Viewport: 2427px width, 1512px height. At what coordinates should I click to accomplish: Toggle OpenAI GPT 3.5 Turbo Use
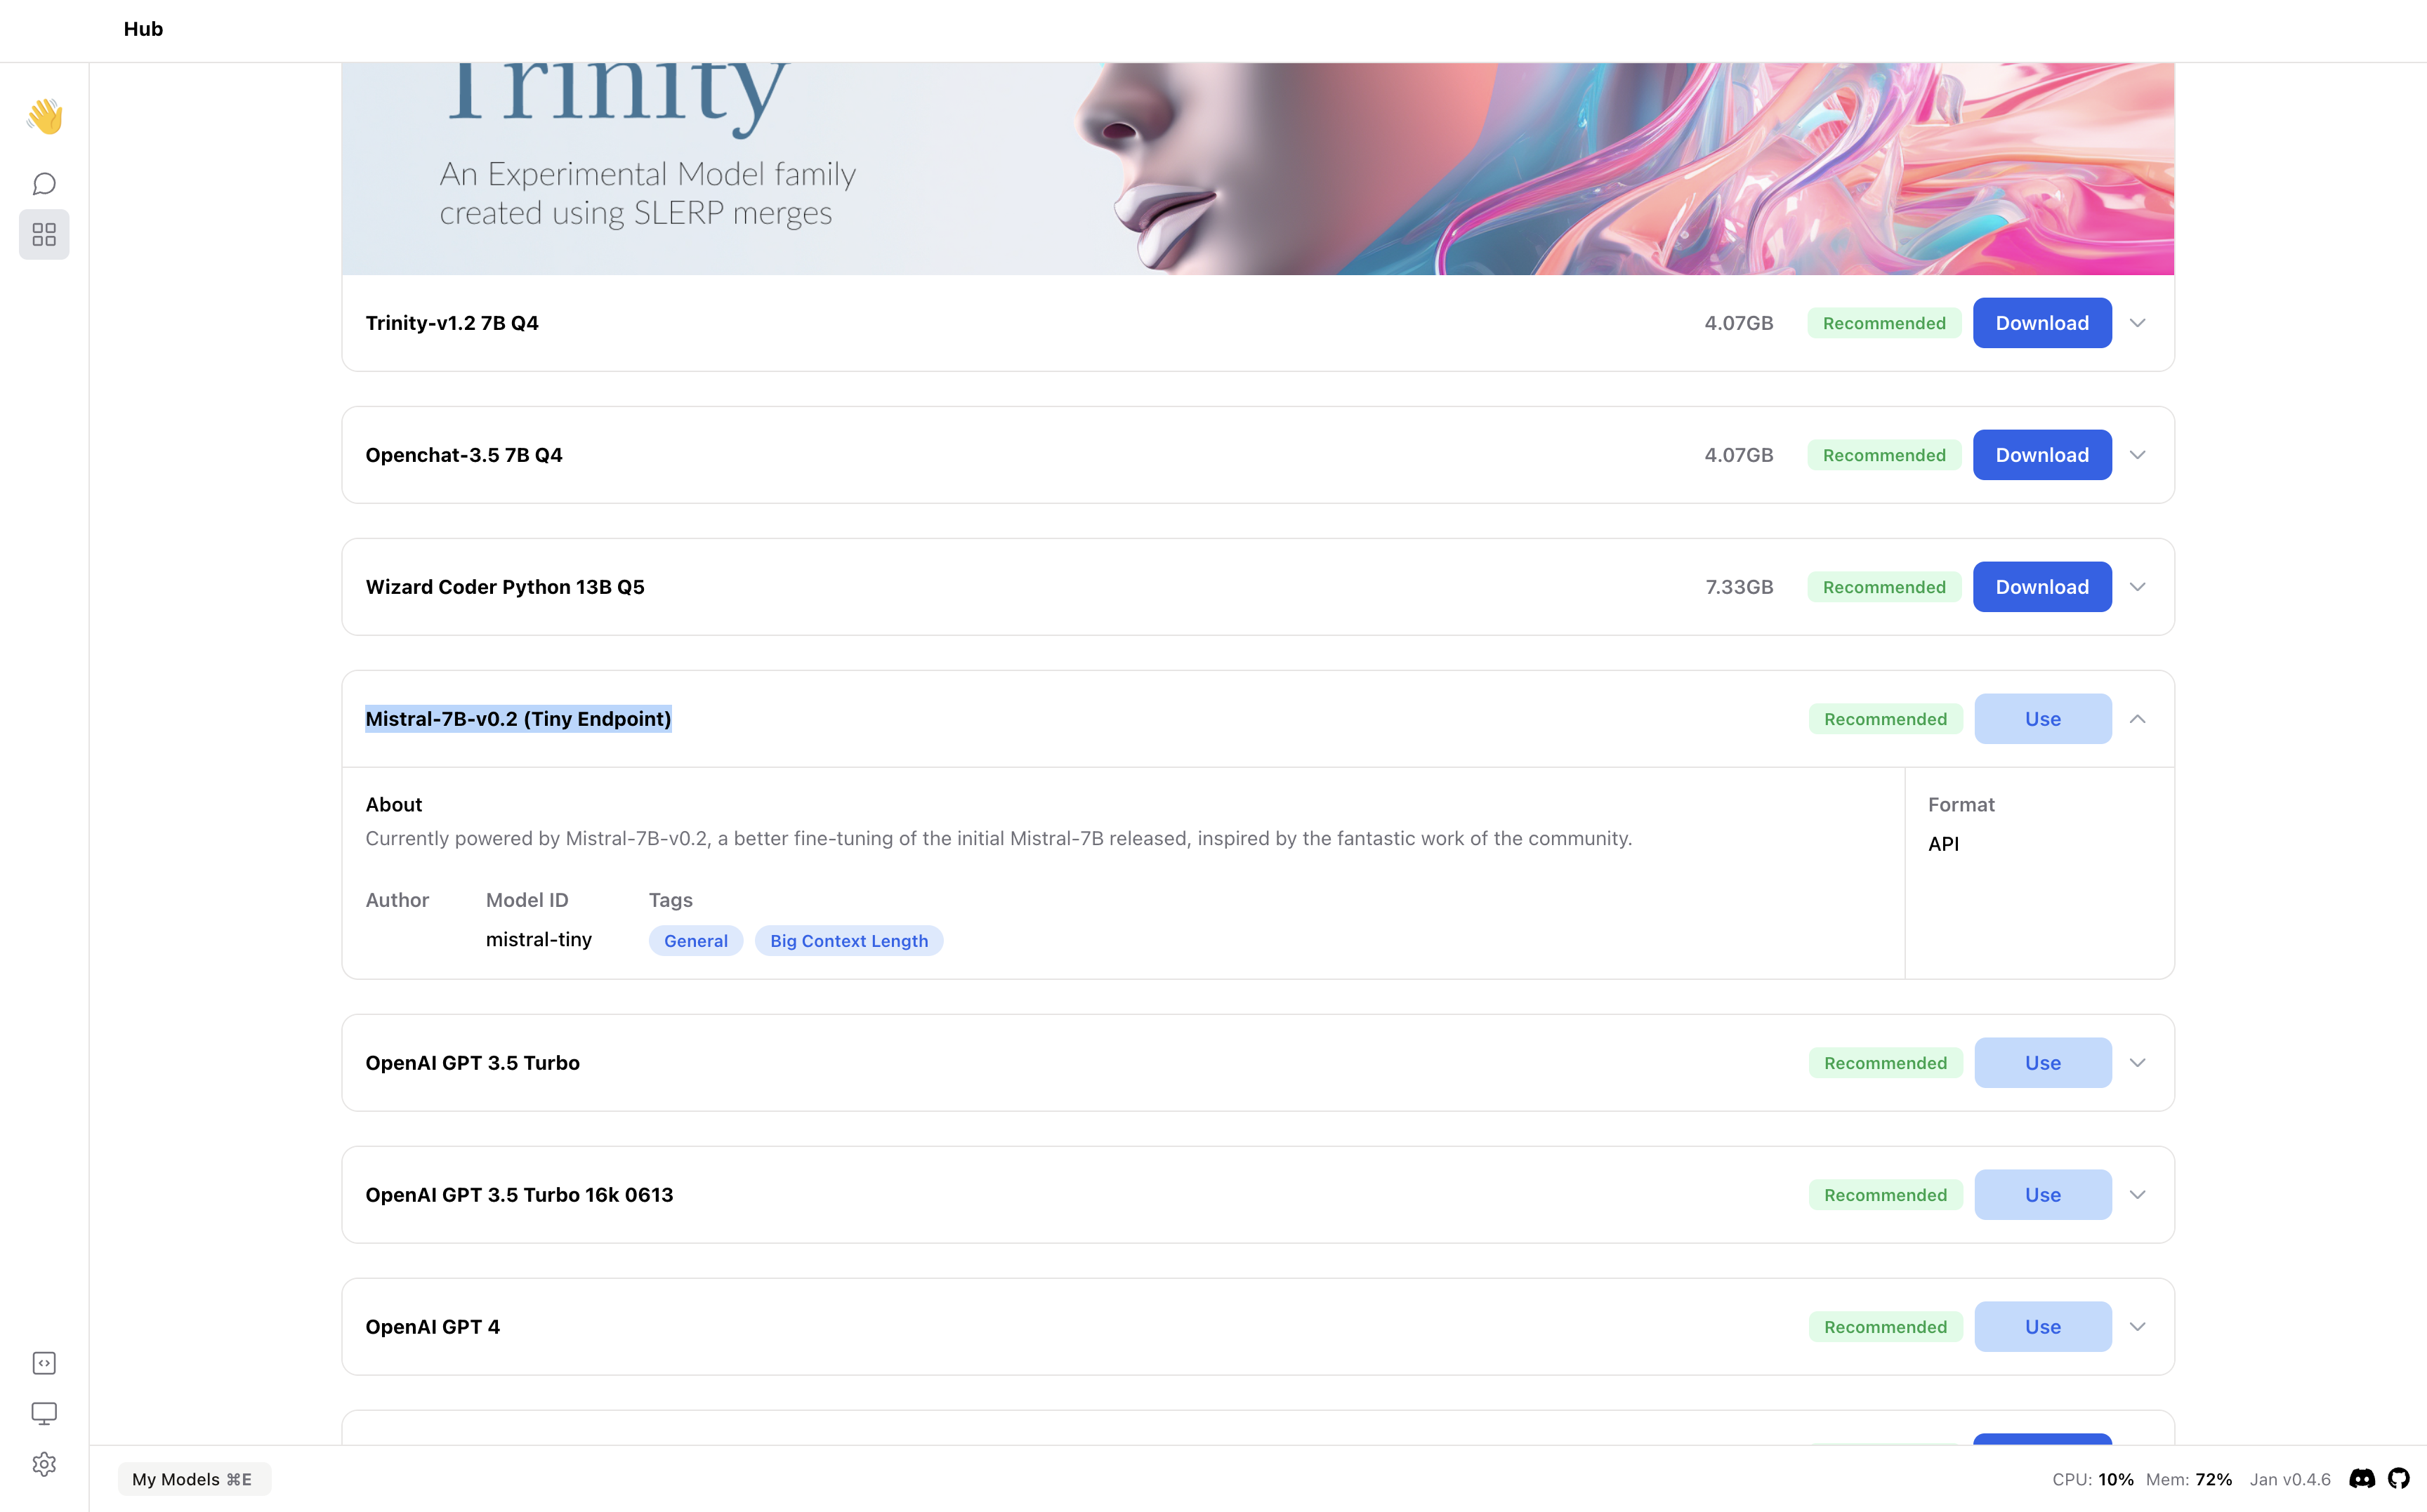point(2042,1061)
